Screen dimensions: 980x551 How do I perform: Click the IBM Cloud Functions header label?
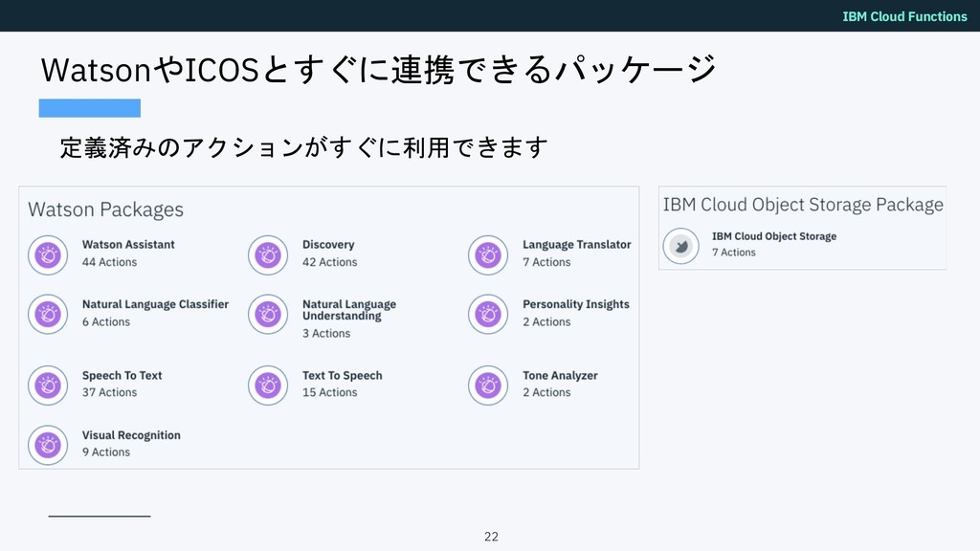pyautogui.click(x=904, y=16)
